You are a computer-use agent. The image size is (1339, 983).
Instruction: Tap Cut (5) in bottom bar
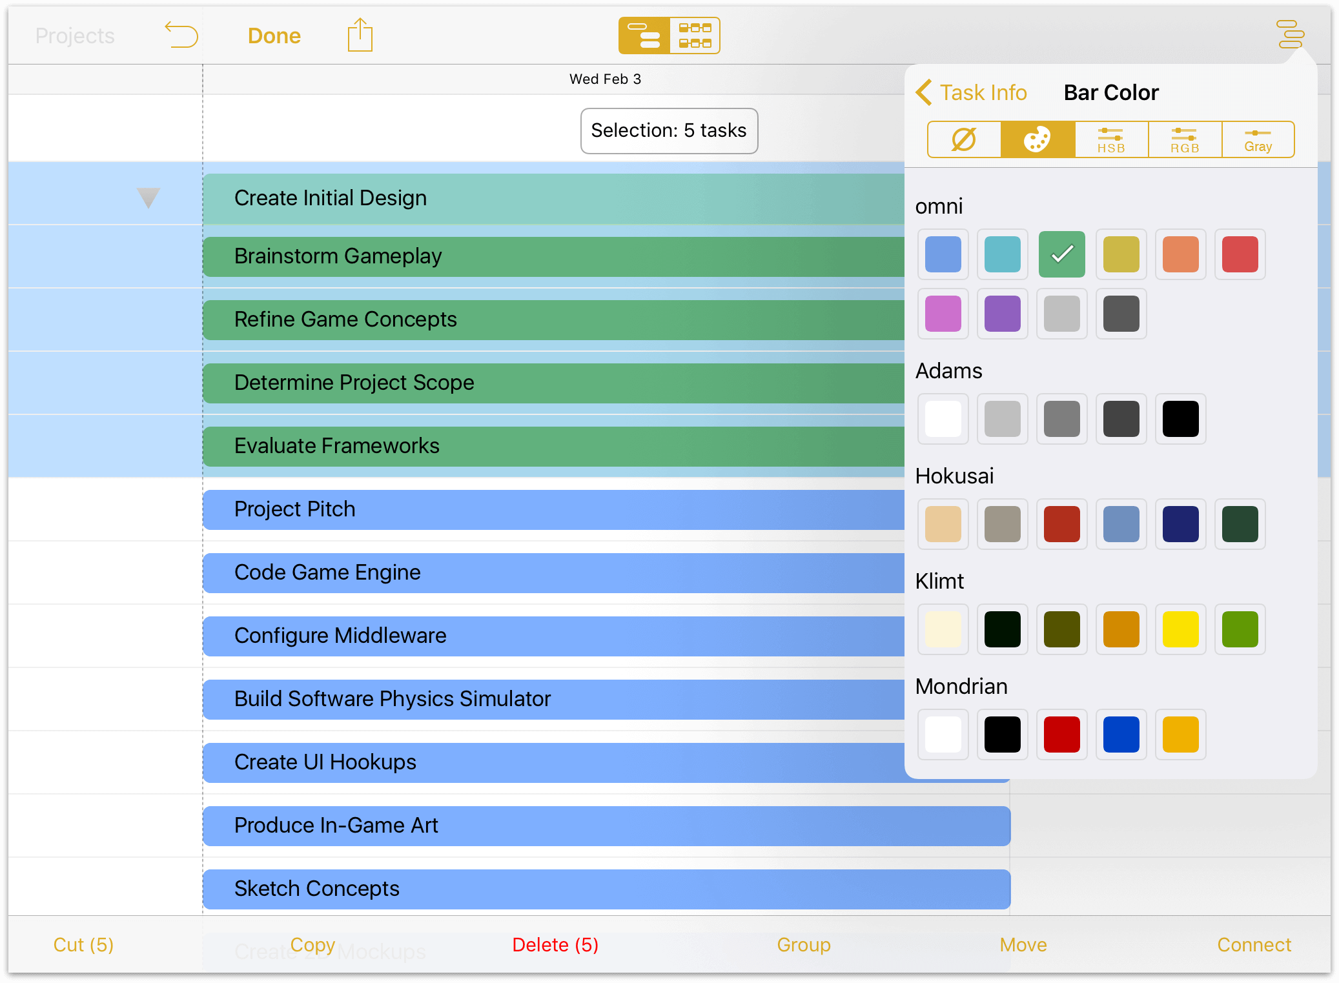83,944
